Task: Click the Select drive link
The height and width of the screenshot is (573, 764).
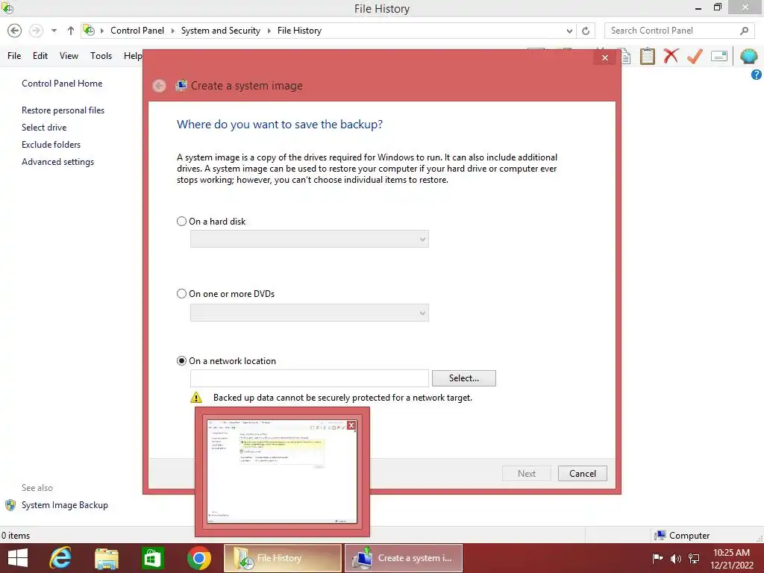Action: click(44, 127)
